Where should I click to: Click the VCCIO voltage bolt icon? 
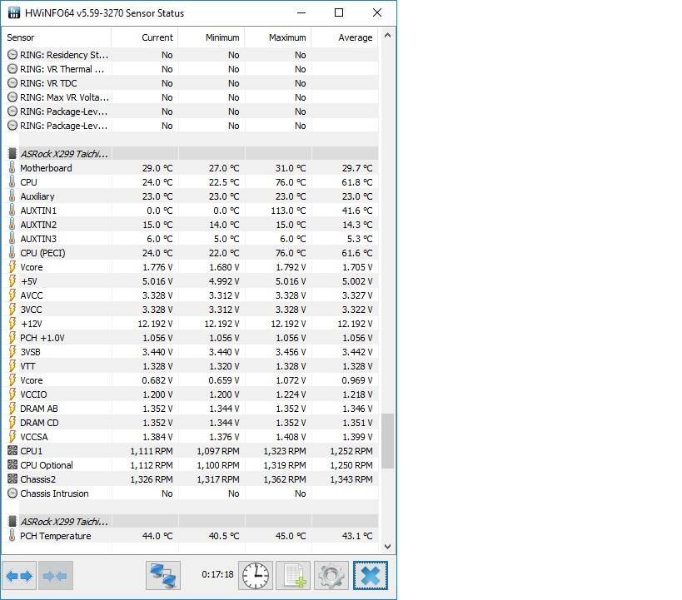(12, 394)
